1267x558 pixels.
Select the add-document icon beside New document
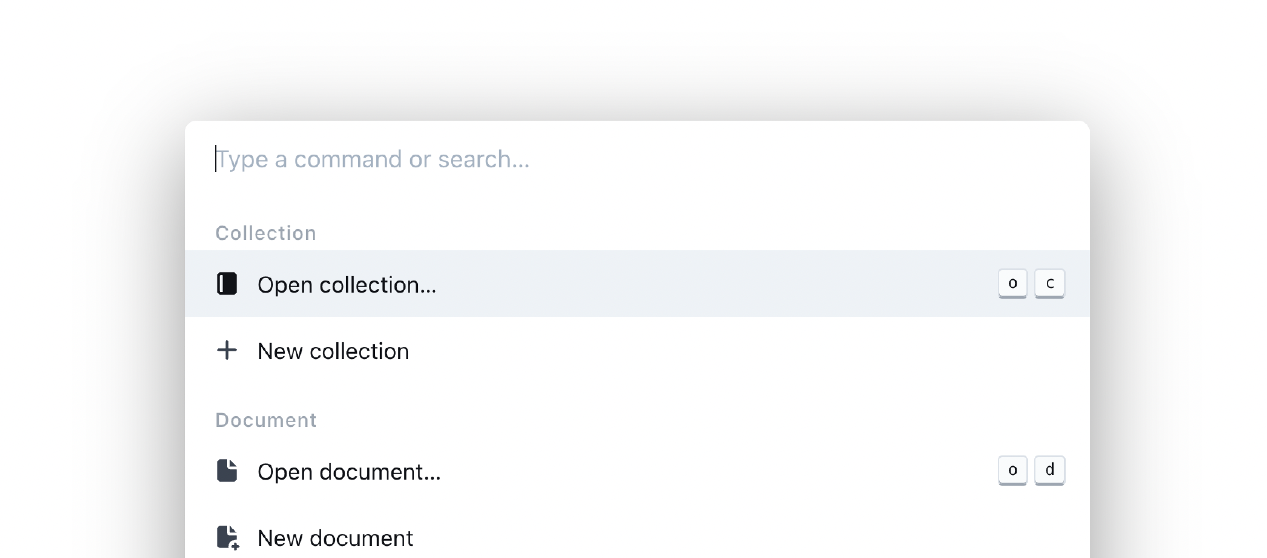pos(228,537)
